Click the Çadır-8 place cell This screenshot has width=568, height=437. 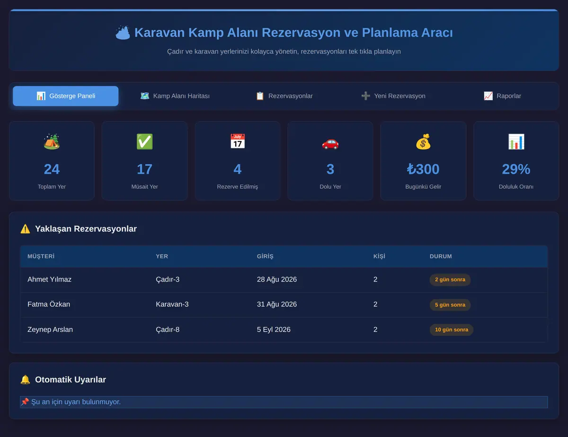point(168,330)
